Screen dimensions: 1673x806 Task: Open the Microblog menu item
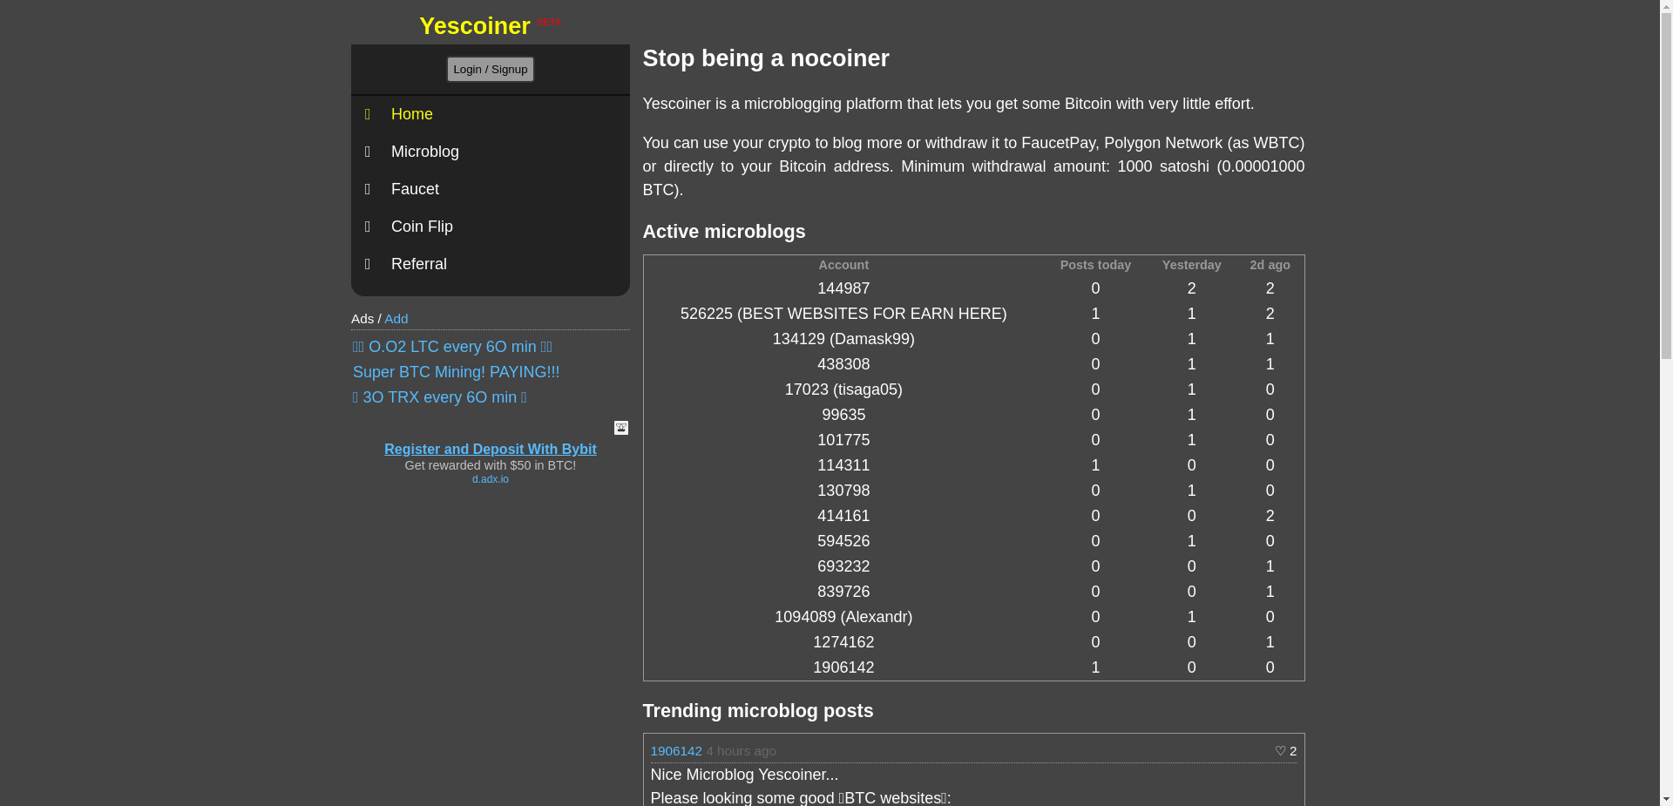(x=424, y=152)
